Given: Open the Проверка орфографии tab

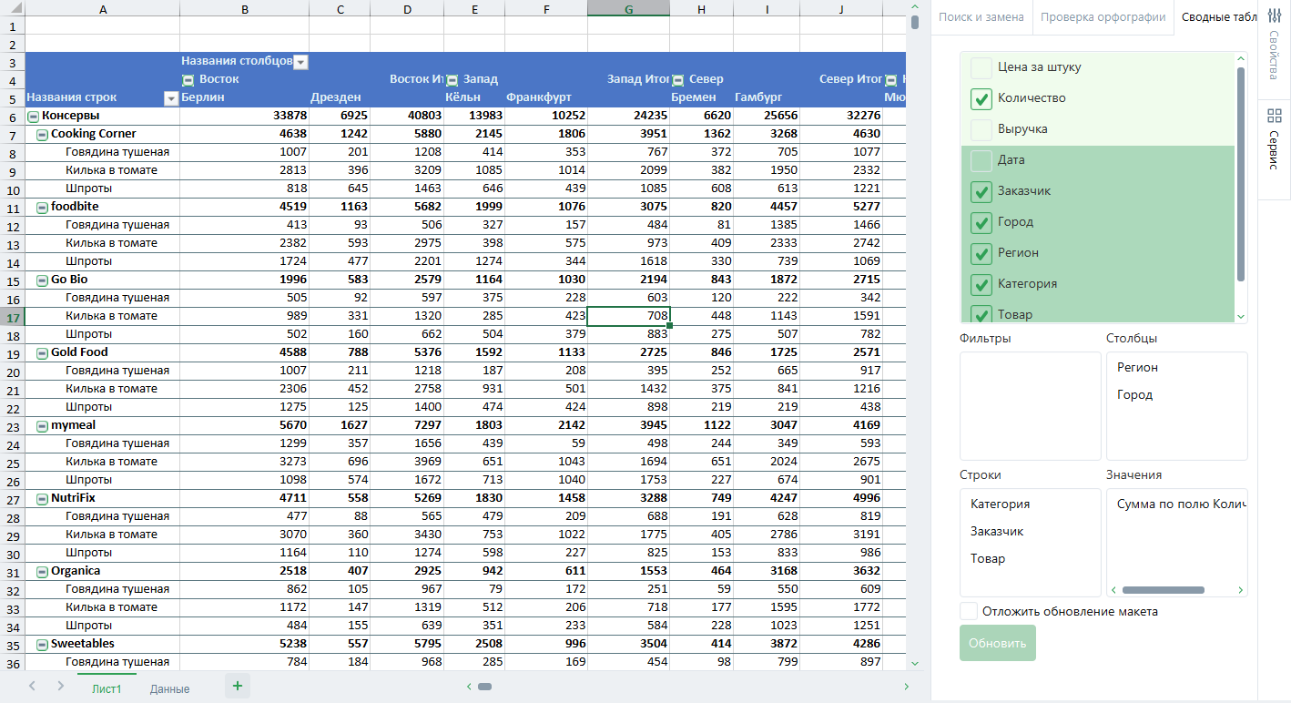Looking at the screenshot, I should click(x=1102, y=17).
